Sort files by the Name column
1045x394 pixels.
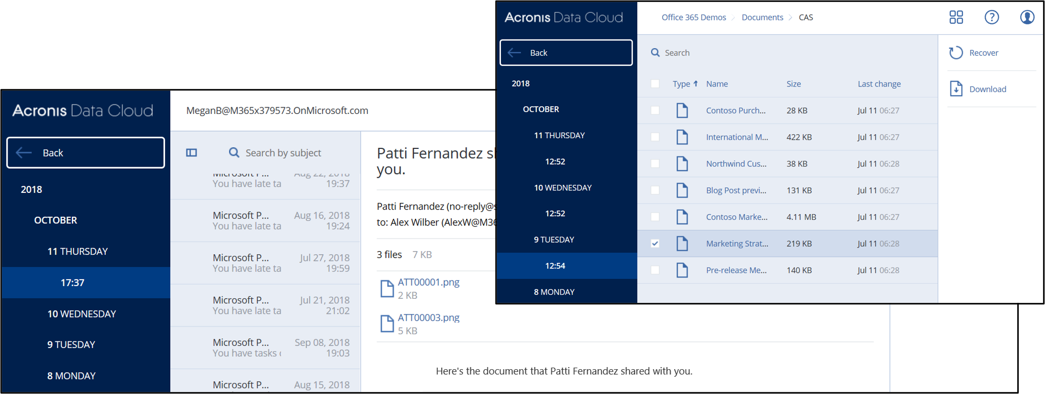[717, 84]
